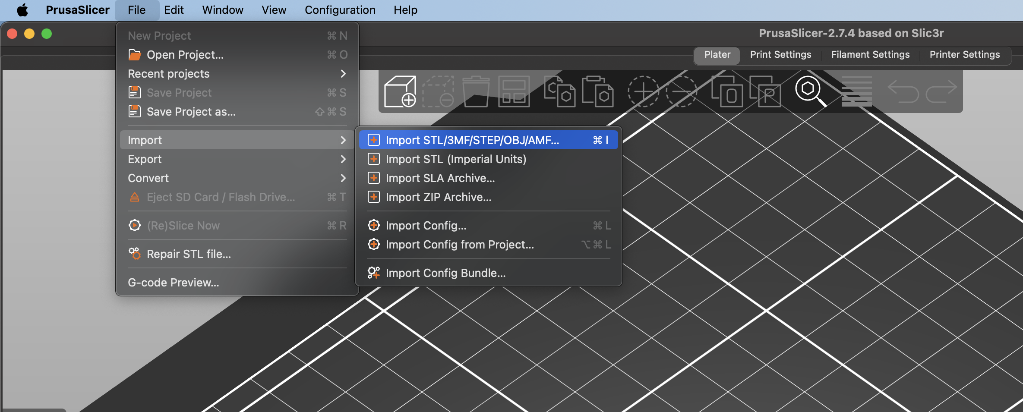Select Import ZIP Archive entry
Image resolution: width=1023 pixels, height=412 pixels.
pyautogui.click(x=438, y=197)
